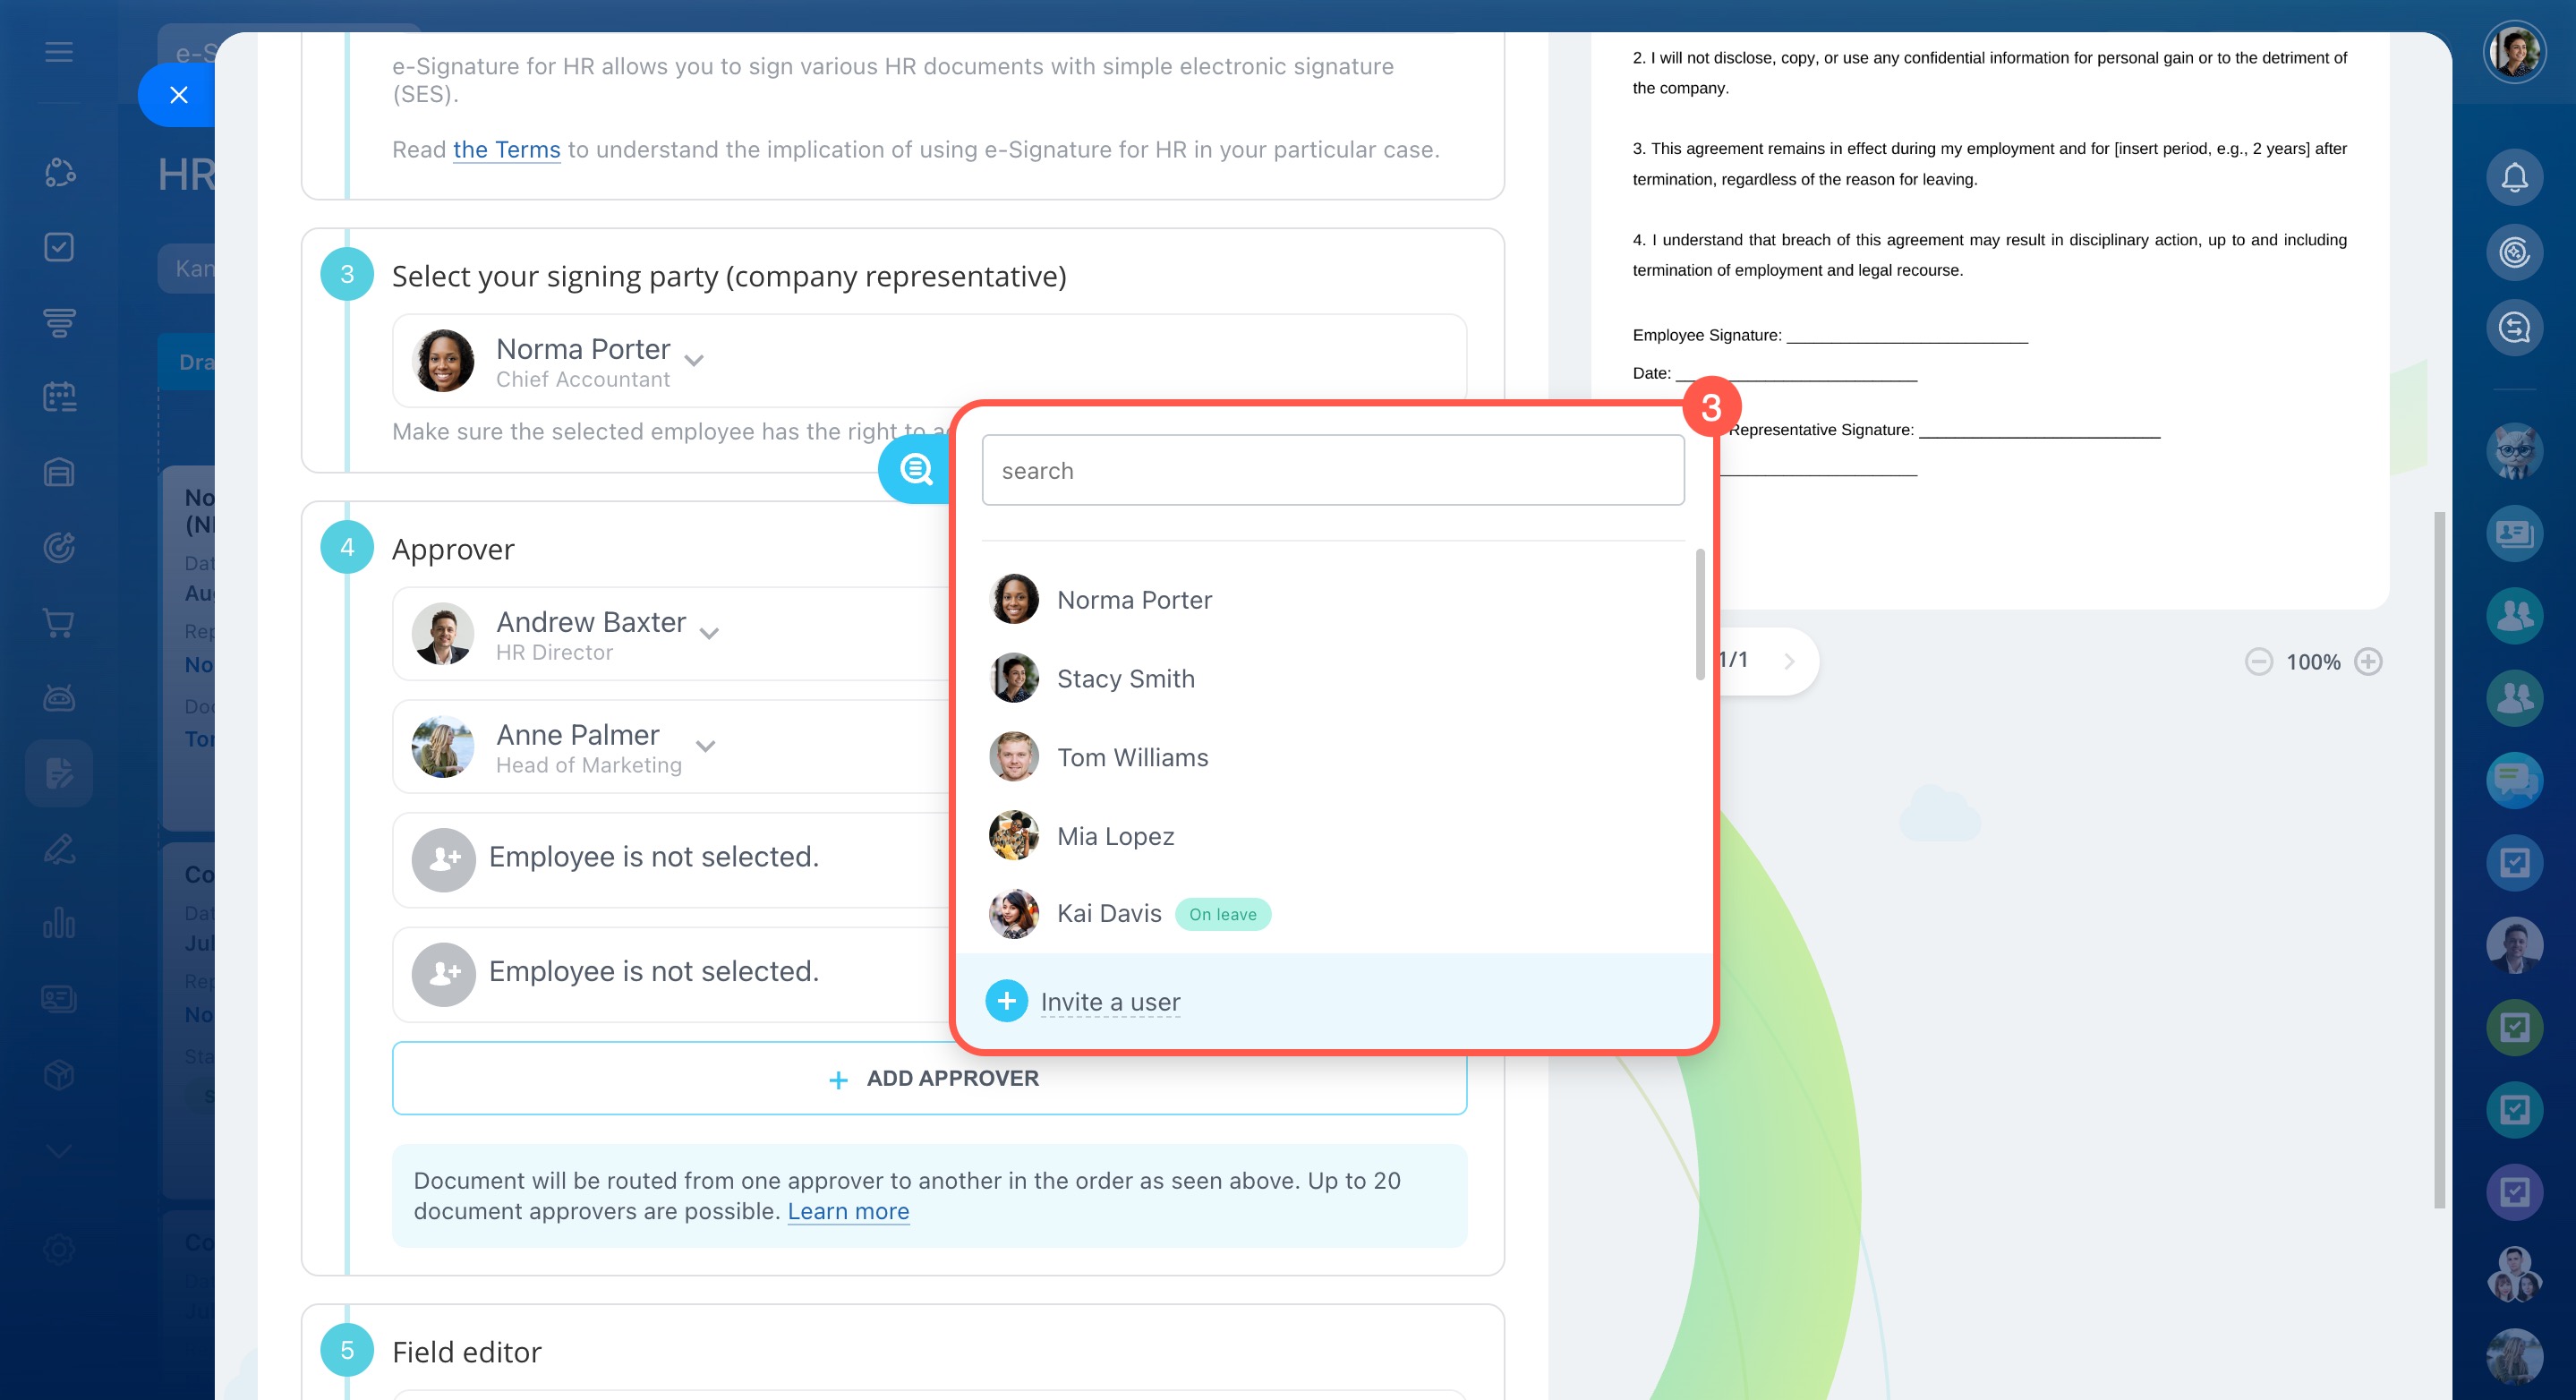Open the collaboration icon in left sidebar
Image resolution: width=2576 pixels, height=1400 pixels.
pyautogui.click(x=59, y=172)
